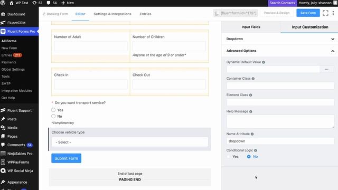Image resolution: width=338 pixels, height=190 pixels.
Task: Open the Payments submenu link
Action: (9, 62)
